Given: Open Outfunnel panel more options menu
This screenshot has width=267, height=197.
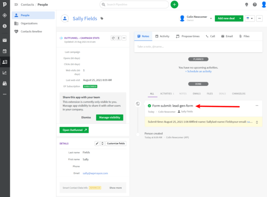Looking at the screenshot, I should click(x=124, y=38).
